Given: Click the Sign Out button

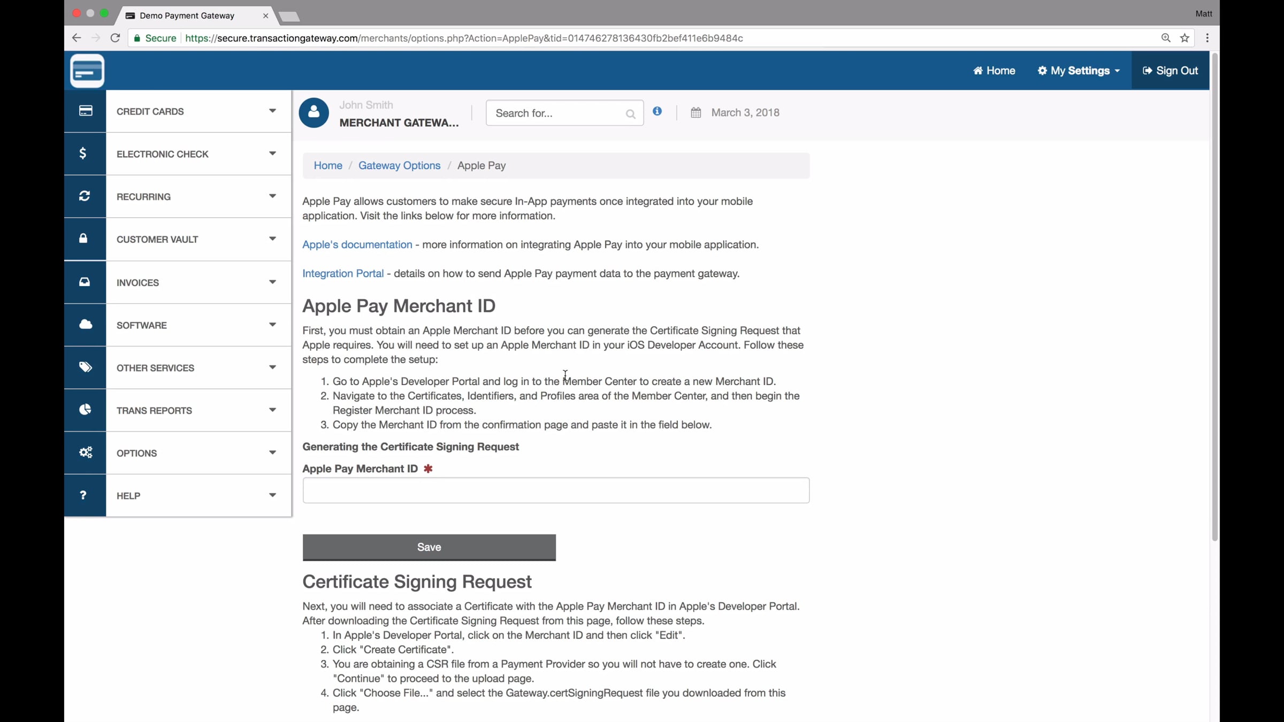Looking at the screenshot, I should [1171, 71].
